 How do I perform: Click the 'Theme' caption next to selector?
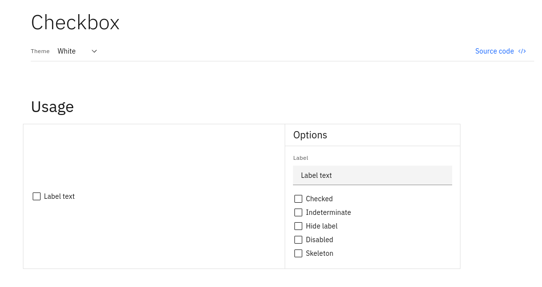click(40, 51)
